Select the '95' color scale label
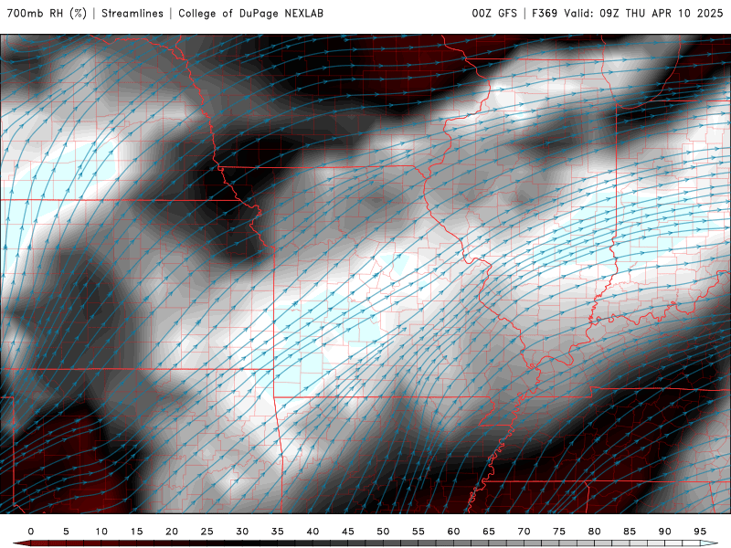Image resolution: width=731 pixels, height=548 pixels. click(700, 532)
